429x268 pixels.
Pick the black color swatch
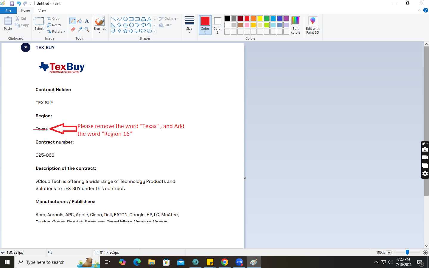click(x=227, y=18)
